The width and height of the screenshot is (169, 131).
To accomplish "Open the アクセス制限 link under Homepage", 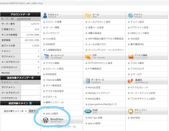I will [x=52, y=63].
